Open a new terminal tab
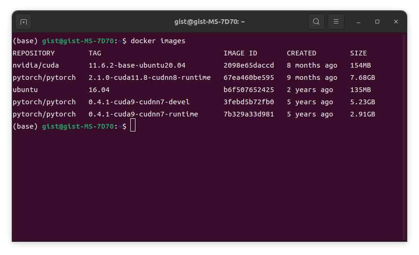Viewport: 419px width, 255px height. (23, 22)
